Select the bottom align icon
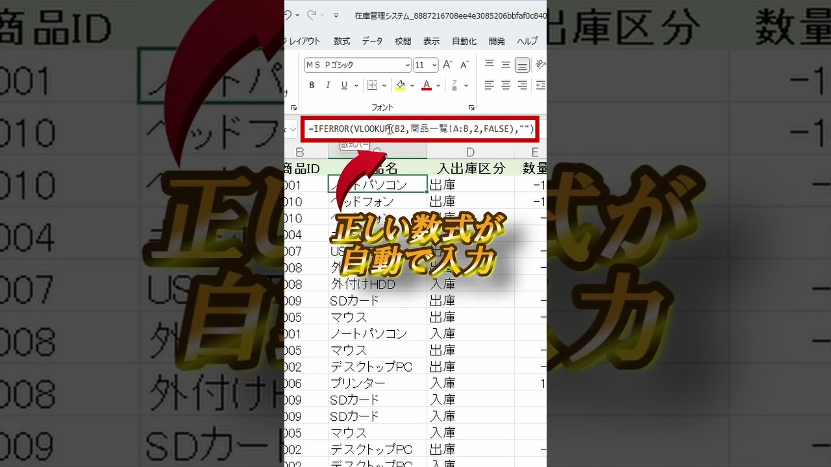Screen dimensions: 831x467 (x=522, y=65)
